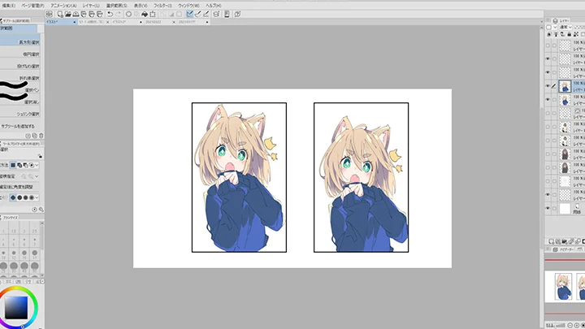Viewport: 585px width, 329px height.
Task: Select 楕円選択 sub tool
Action: (x=20, y=54)
